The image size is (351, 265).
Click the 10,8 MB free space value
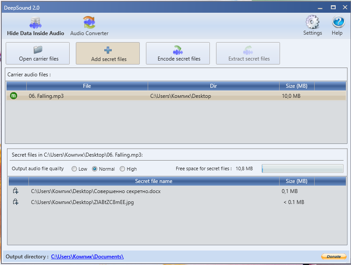(244, 168)
